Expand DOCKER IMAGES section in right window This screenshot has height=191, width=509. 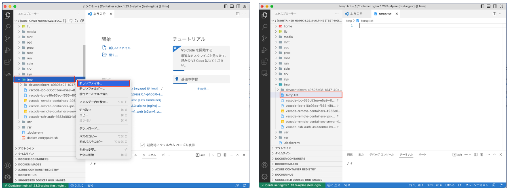click(x=307, y=164)
